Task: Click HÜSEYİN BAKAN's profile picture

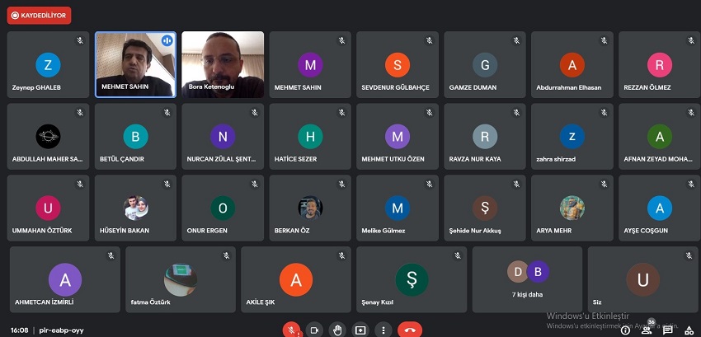Action: (x=136, y=207)
